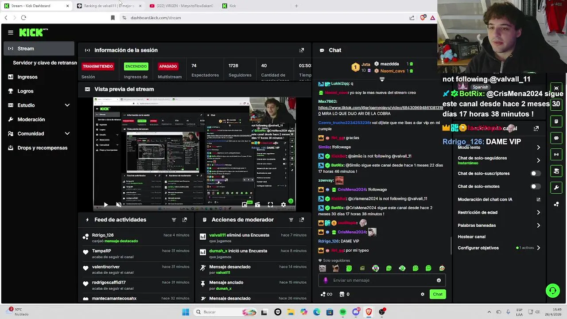Open a new browser tab

tap(296, 6)
